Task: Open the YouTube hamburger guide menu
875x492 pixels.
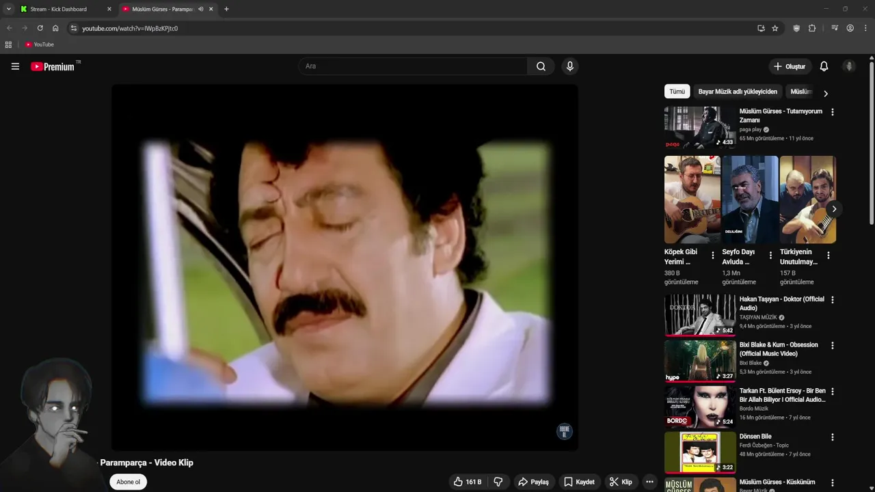Action: pos(15,66)
